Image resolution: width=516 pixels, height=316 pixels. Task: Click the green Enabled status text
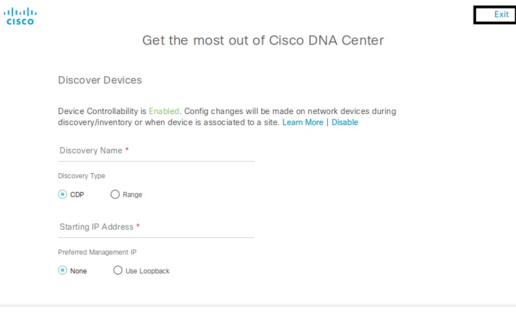tap(164, 111)
